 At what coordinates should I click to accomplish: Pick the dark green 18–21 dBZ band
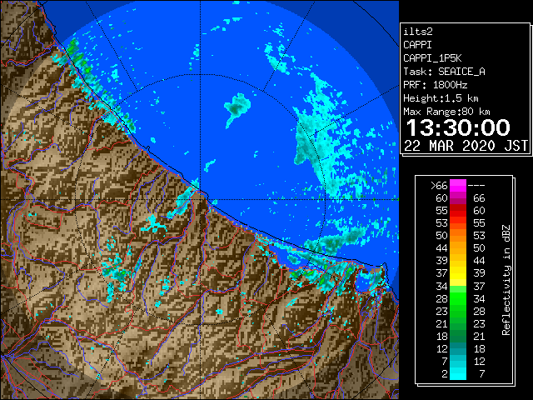(x=458, y=336)
